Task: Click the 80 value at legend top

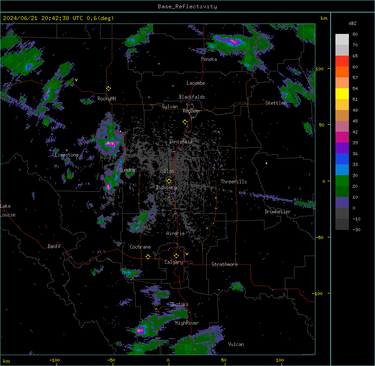Action: pyautogui.click(x=355, y=34)
